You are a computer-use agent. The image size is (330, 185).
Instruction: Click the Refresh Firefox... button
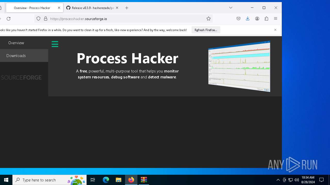point(206,30)
